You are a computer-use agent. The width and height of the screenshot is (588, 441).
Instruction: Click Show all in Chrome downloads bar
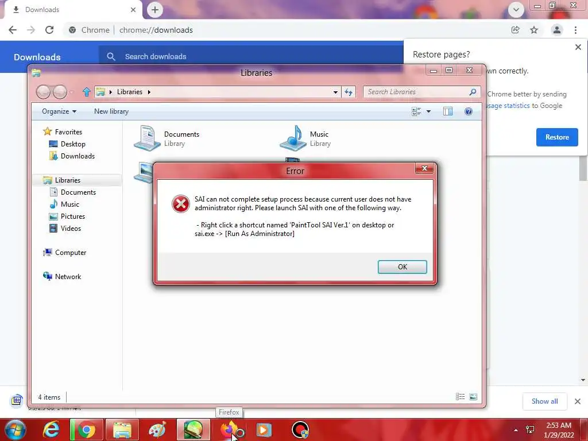(x=544, y=401)
